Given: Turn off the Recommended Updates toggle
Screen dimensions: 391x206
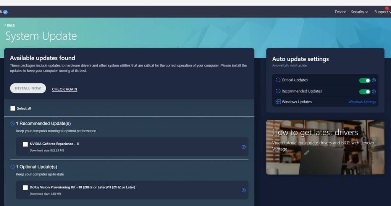Looking at the screenshot, I should click(x=365, y=92).
